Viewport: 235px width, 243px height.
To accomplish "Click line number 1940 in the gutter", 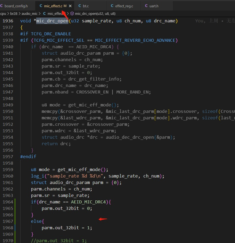I will pos(8,47).
